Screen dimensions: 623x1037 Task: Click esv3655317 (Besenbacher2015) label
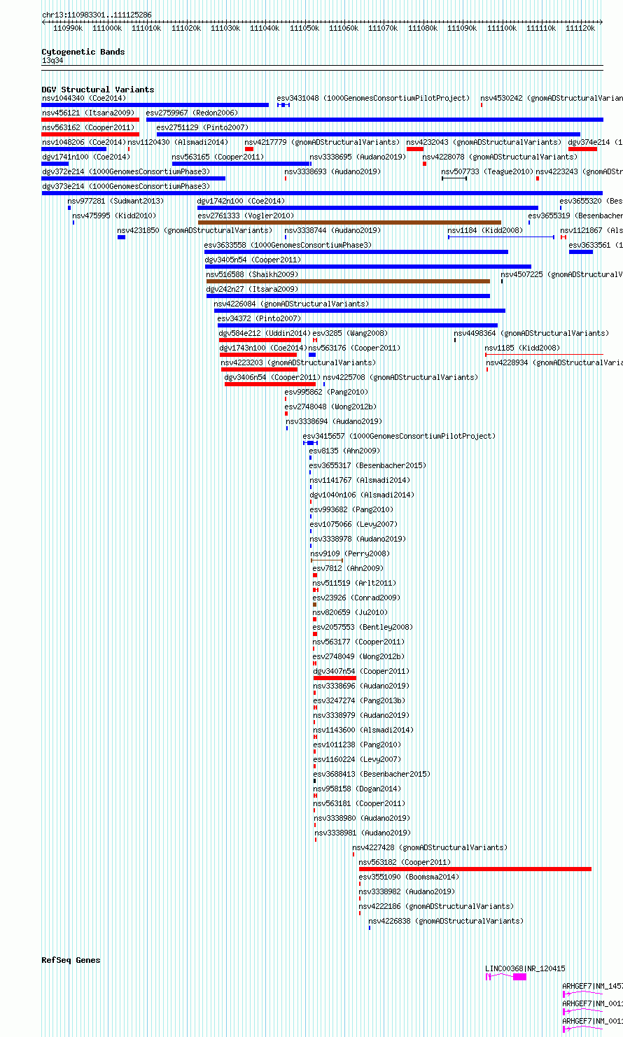pyautogui.click(x=368, y=465)
